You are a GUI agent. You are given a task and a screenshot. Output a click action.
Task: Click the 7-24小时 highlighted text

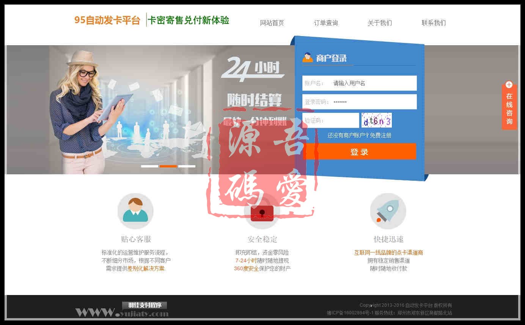tap(246, 260)
